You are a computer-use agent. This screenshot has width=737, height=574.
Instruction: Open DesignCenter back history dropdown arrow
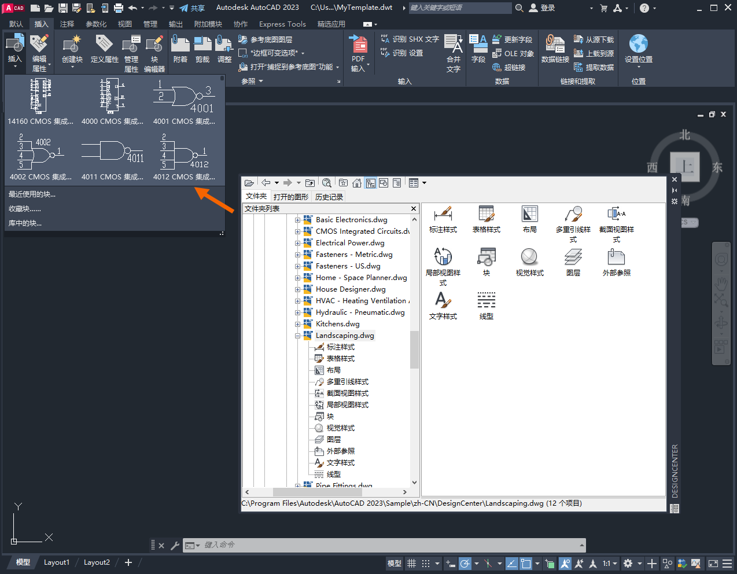pos(277,183)
